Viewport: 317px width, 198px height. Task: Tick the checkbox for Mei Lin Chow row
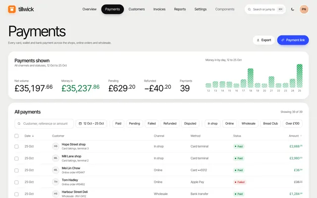pos(16,170)
